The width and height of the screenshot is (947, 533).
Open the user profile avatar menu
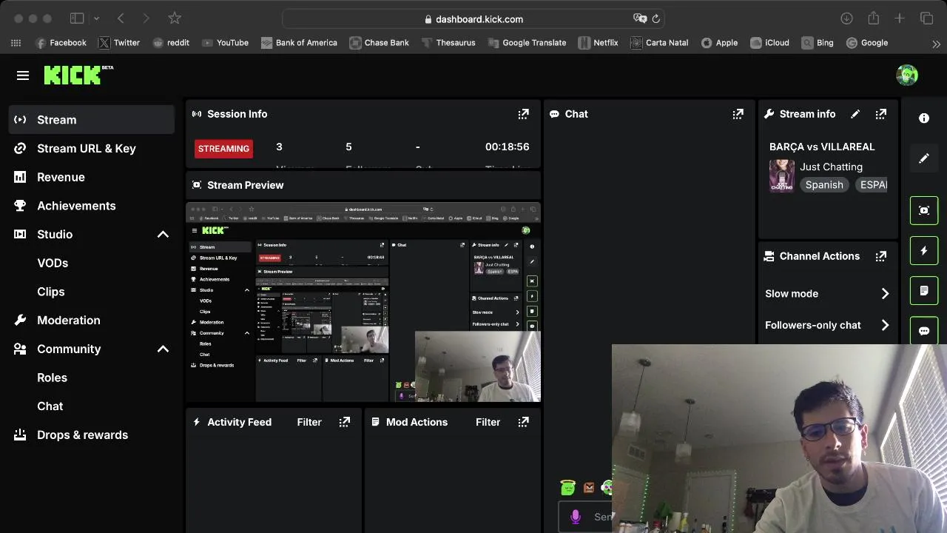[x=907, y=75]
